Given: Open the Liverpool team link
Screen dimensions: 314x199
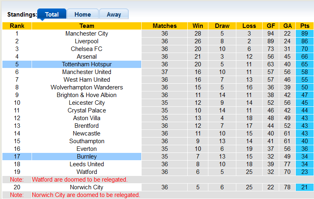Looking at the screenshot, I should [x=87, y=41].
